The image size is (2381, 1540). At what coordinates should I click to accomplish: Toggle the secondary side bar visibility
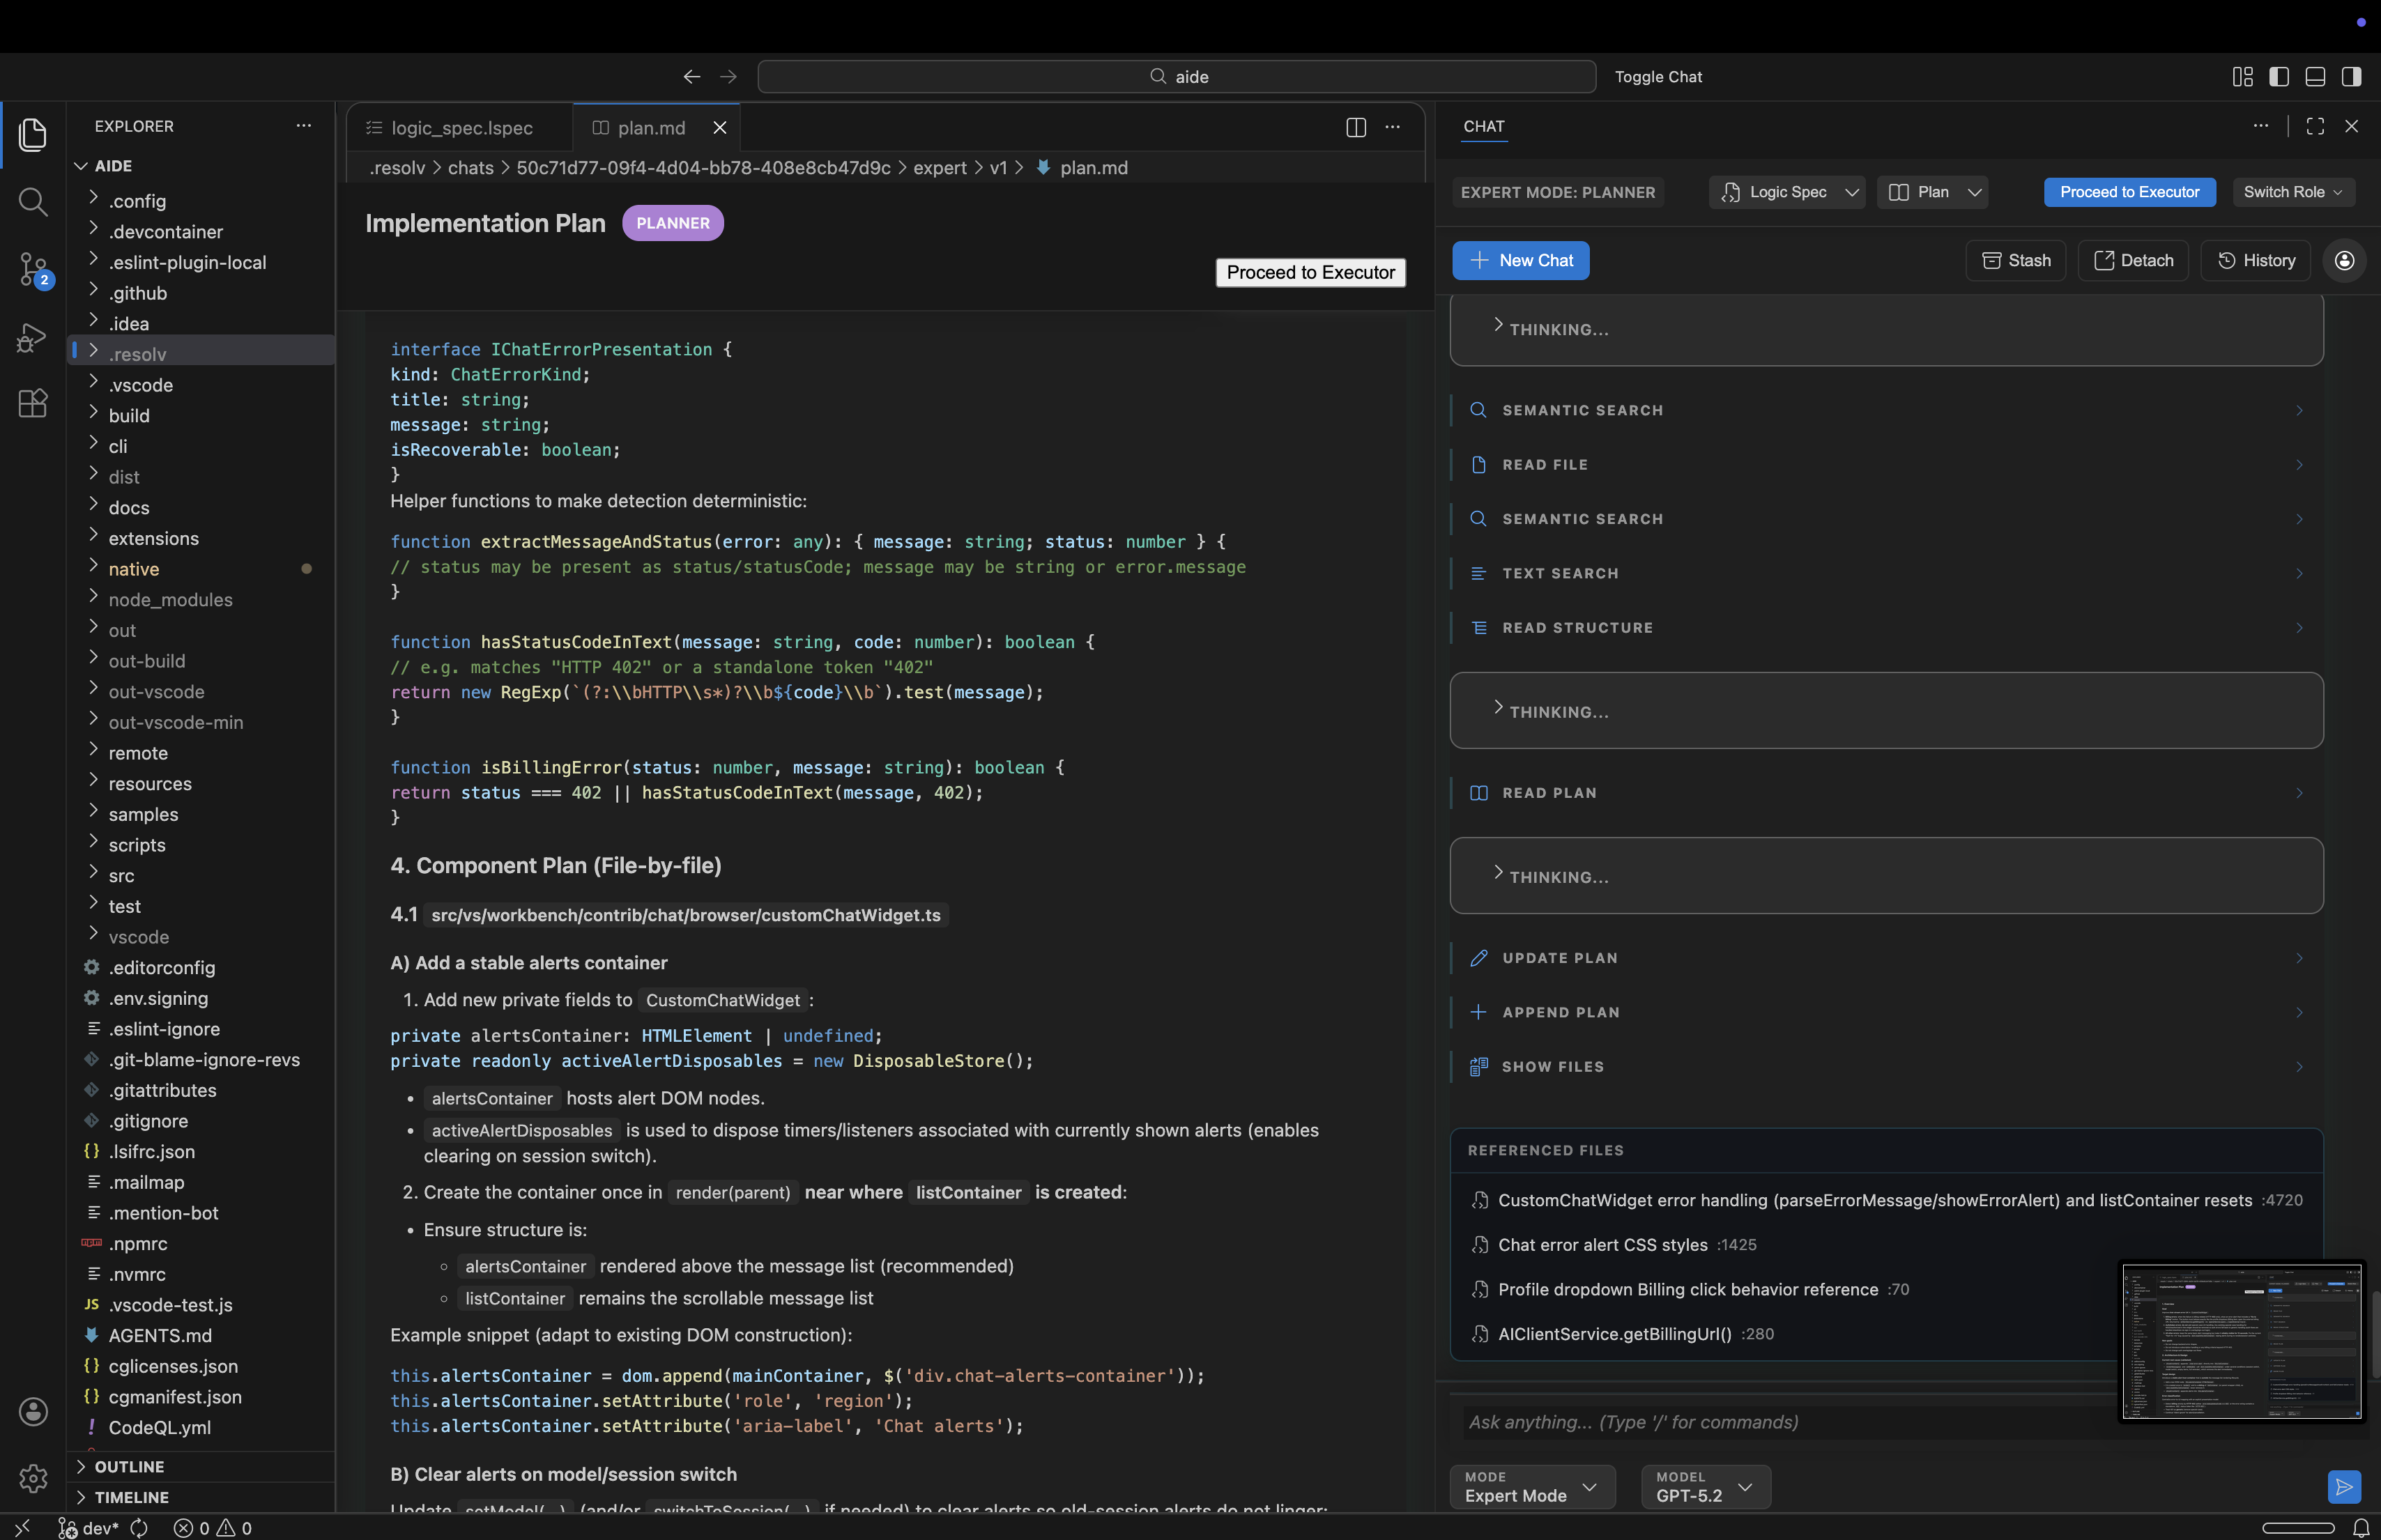click(x=2350, y=76)
